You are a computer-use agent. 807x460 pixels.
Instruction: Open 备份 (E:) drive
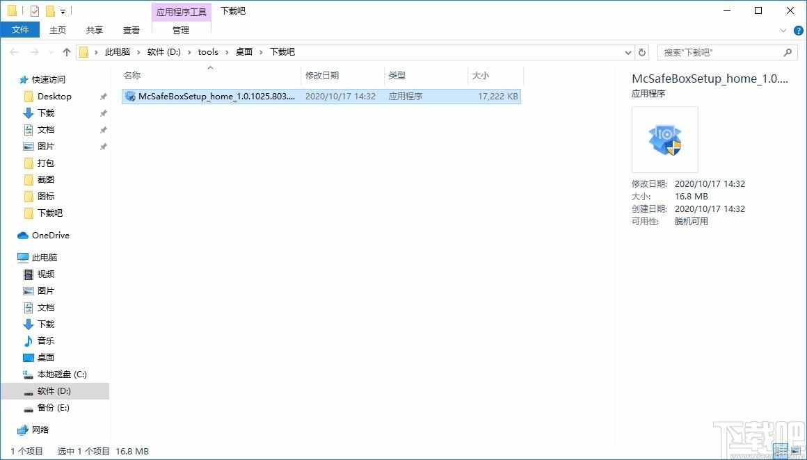53,408
